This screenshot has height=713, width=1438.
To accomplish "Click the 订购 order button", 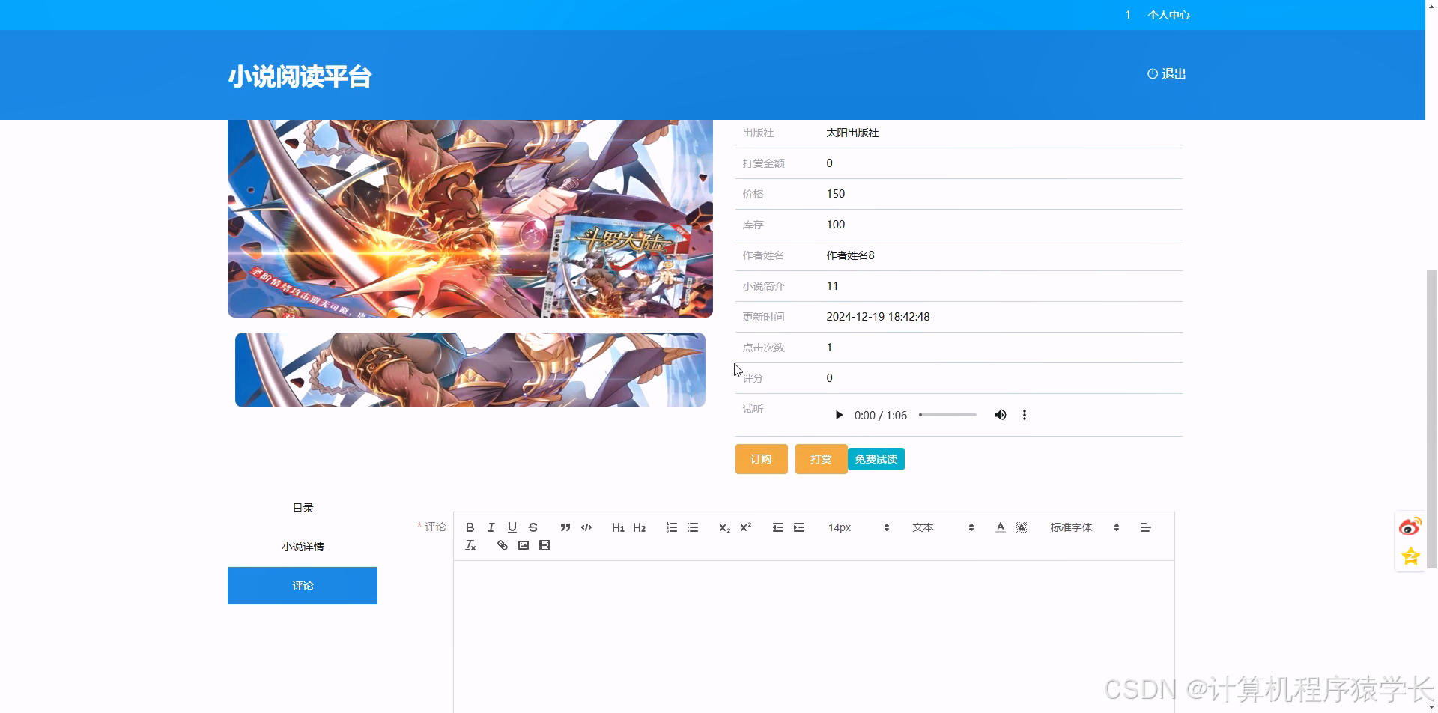I will pos(761,459).
